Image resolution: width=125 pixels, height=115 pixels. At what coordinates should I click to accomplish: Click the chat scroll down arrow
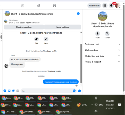[x=81, y=85]
